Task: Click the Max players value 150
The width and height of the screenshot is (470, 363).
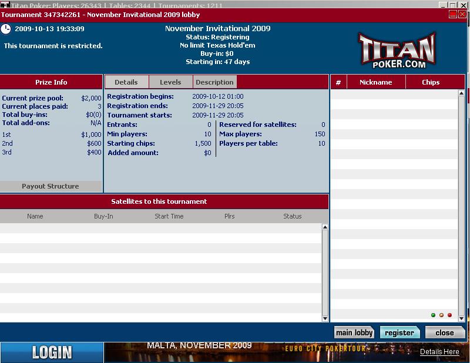Action: [320, 134]
